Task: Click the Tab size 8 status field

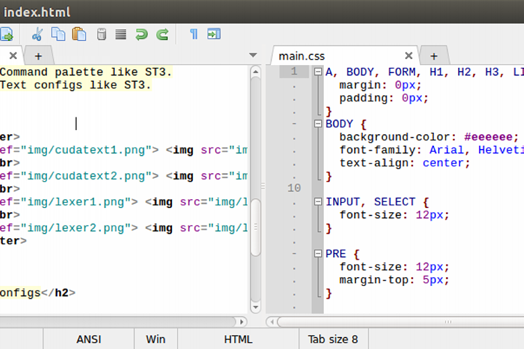Action: pyautogui.click(x=333, y=340)
